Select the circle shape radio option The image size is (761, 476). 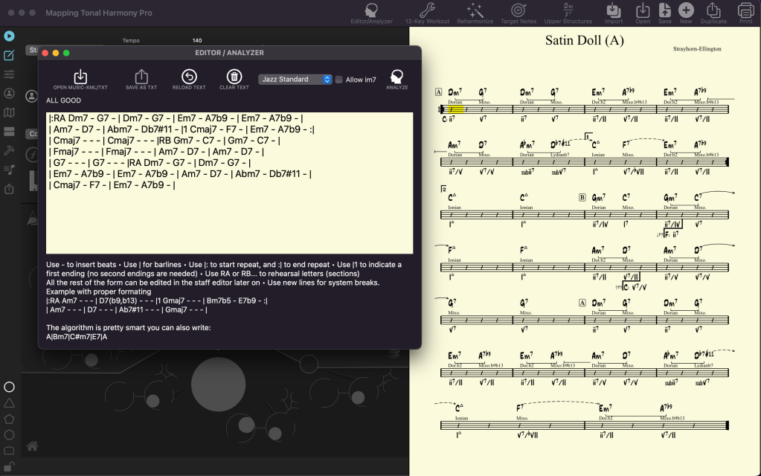[x=10, y=387]
